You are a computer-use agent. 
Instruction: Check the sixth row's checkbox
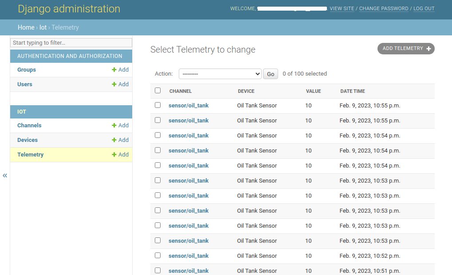click(157, 180)
